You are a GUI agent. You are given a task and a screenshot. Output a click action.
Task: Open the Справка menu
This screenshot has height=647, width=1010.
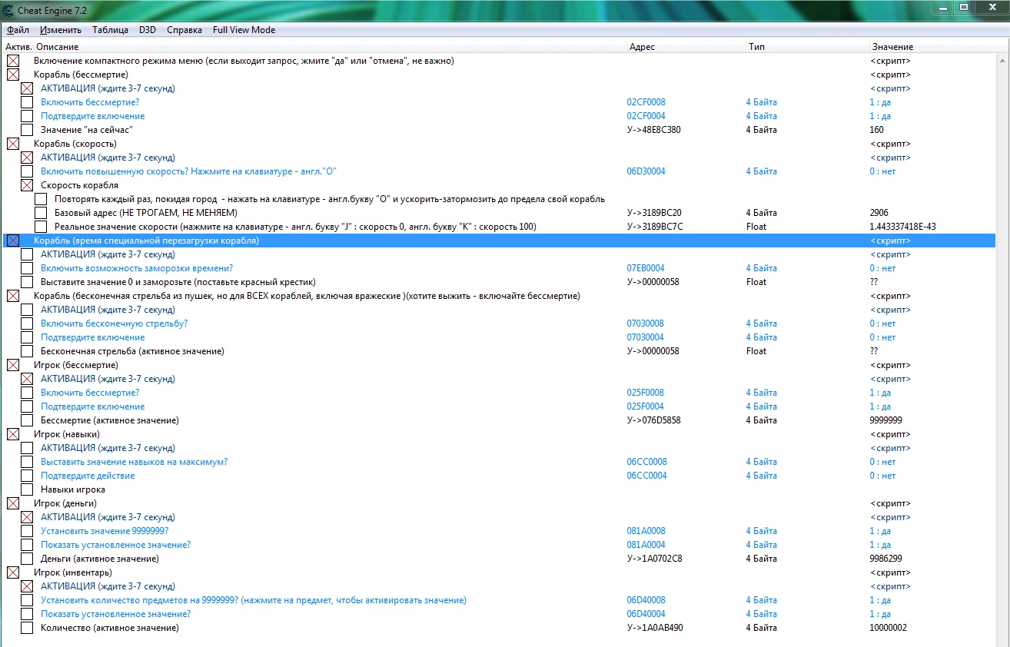184,30
